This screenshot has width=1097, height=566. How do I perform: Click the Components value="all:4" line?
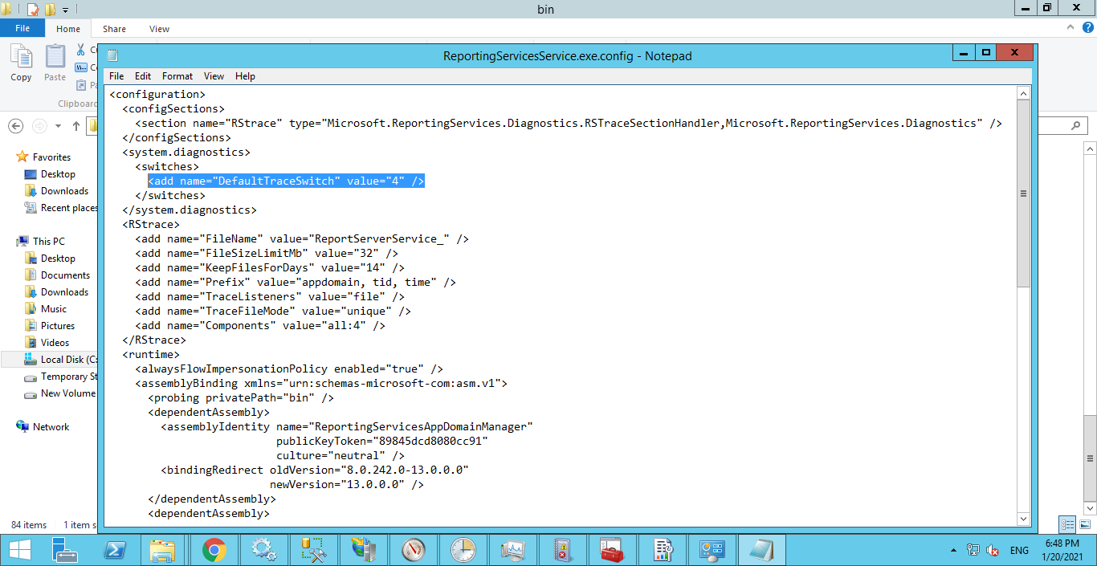pos(260,326)
